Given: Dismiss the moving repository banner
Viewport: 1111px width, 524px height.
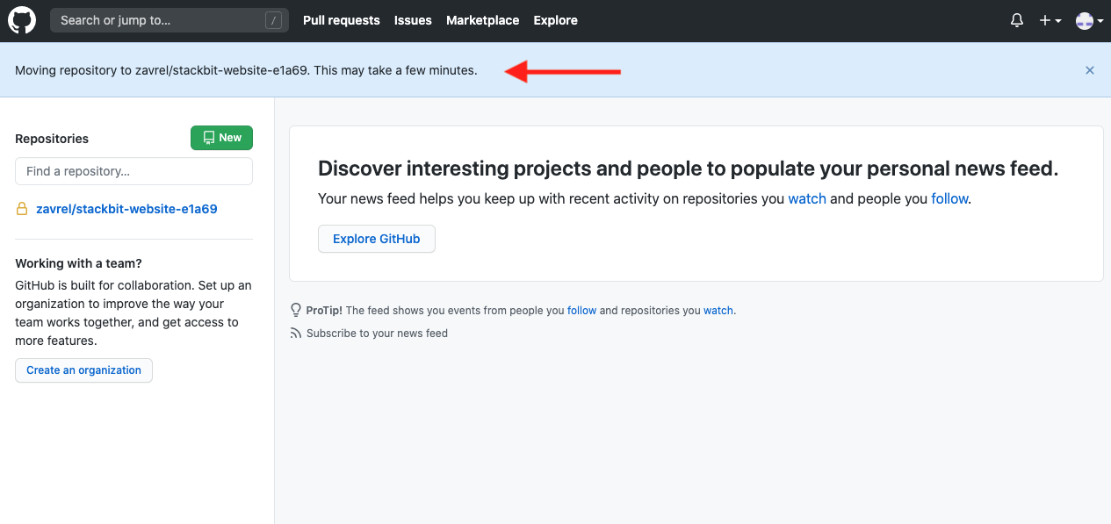Looking at the screenshot, I should (x=1090, y=70).
